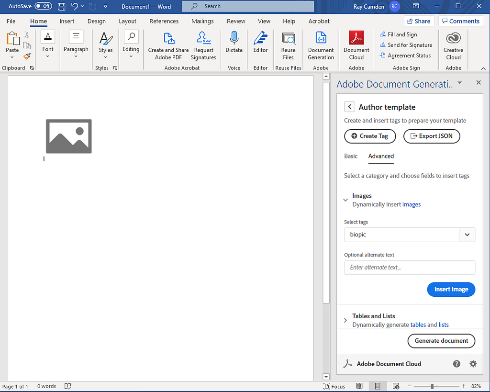Open the biopic tags dropdown
This screenshot has height=392, width=490.
pyautogui.click(x=467, y=235)
